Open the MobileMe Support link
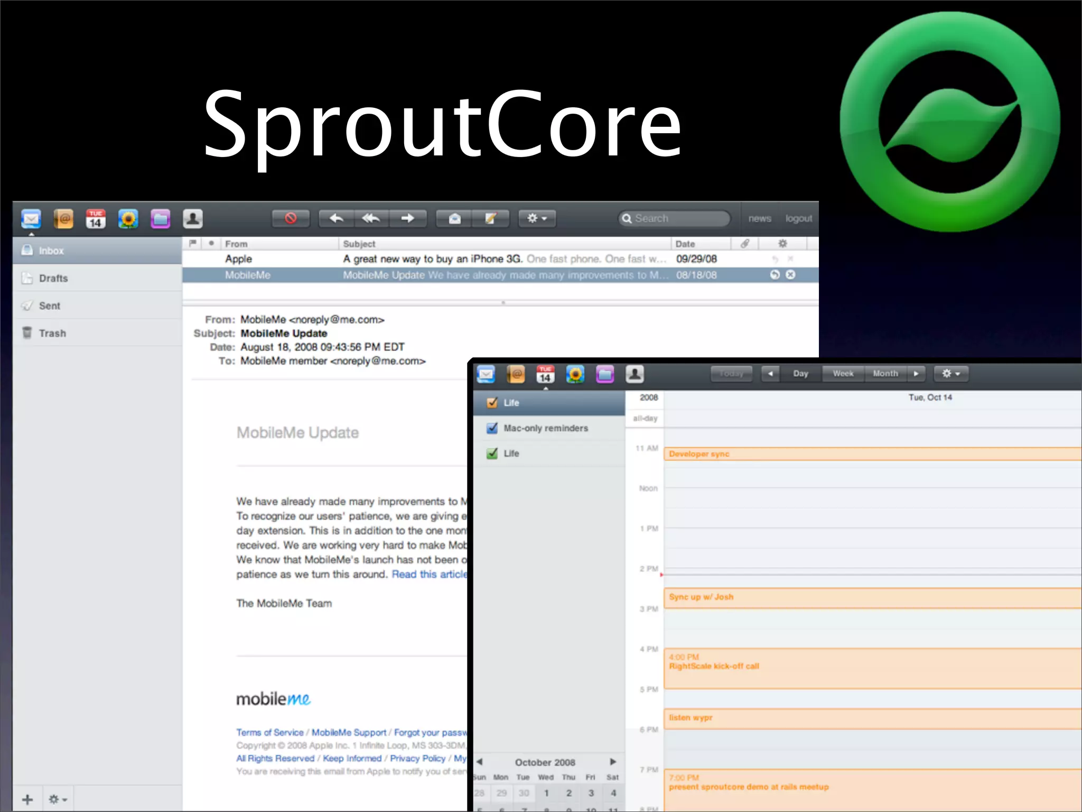 349,732
